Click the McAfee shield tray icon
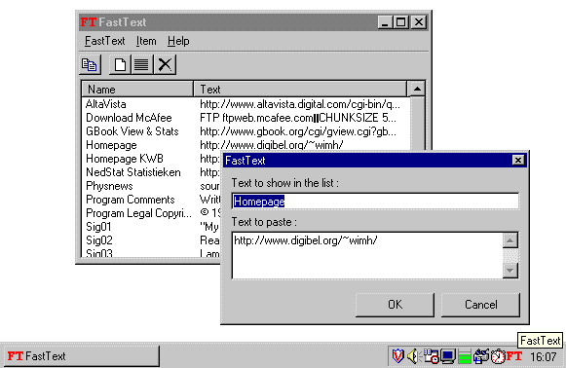This screenshot has width=566, height=368. pos(397,356)
